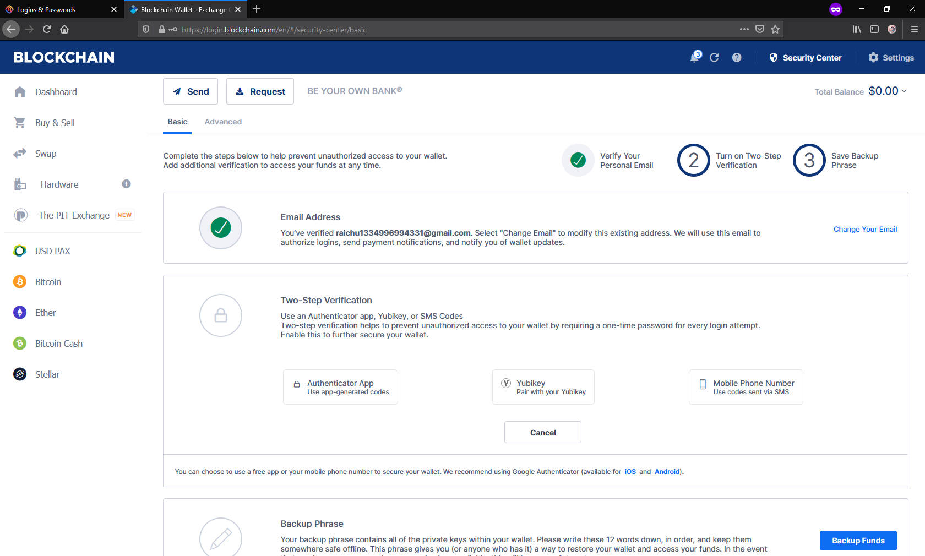
Task: Open Buy & Sell in the sidebar
Action: pos(45,123)
